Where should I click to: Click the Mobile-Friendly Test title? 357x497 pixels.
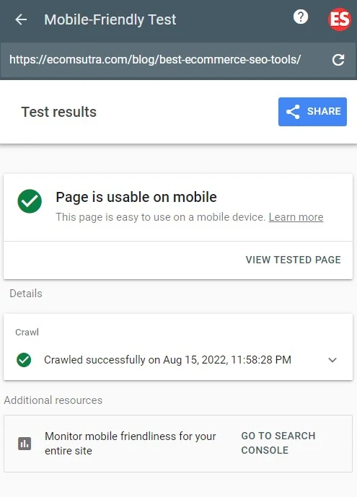coord(110,19)
